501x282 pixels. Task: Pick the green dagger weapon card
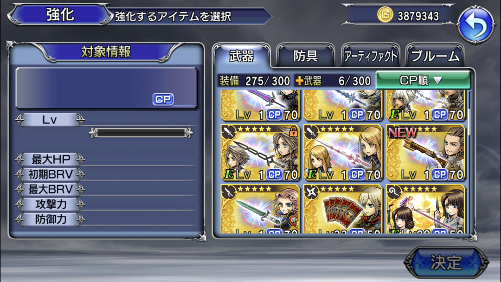tap(260, 209)
